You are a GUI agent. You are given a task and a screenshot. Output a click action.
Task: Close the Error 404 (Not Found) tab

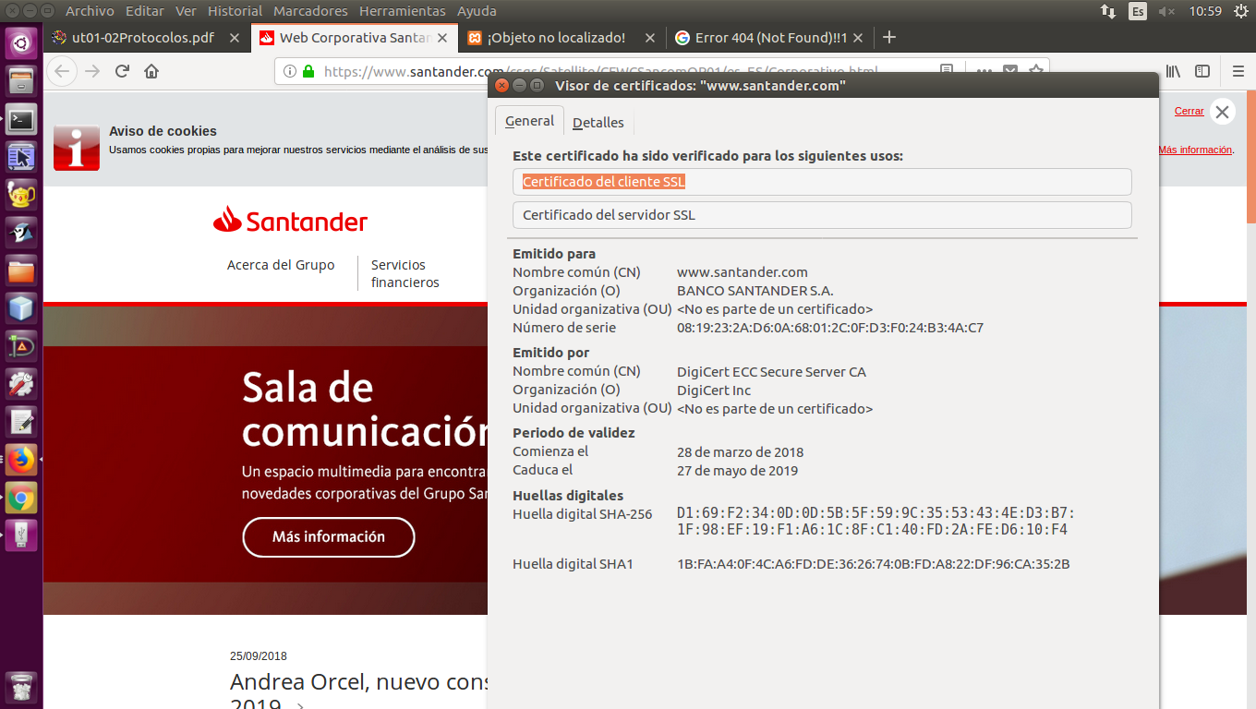(858, 38)
